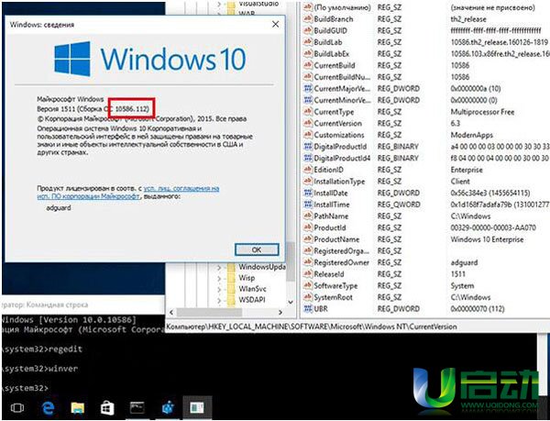Select the DigitalProductId binary icon
The image size is (550, 421).
(x=308, y=147)
